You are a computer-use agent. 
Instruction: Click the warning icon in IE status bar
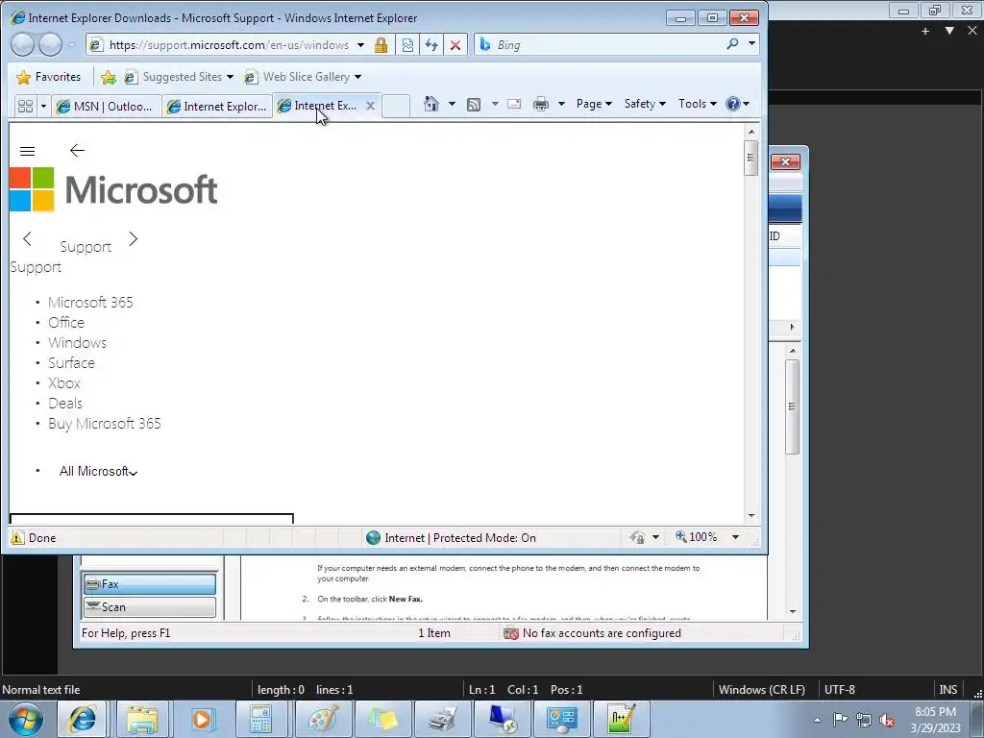point(17,537)
